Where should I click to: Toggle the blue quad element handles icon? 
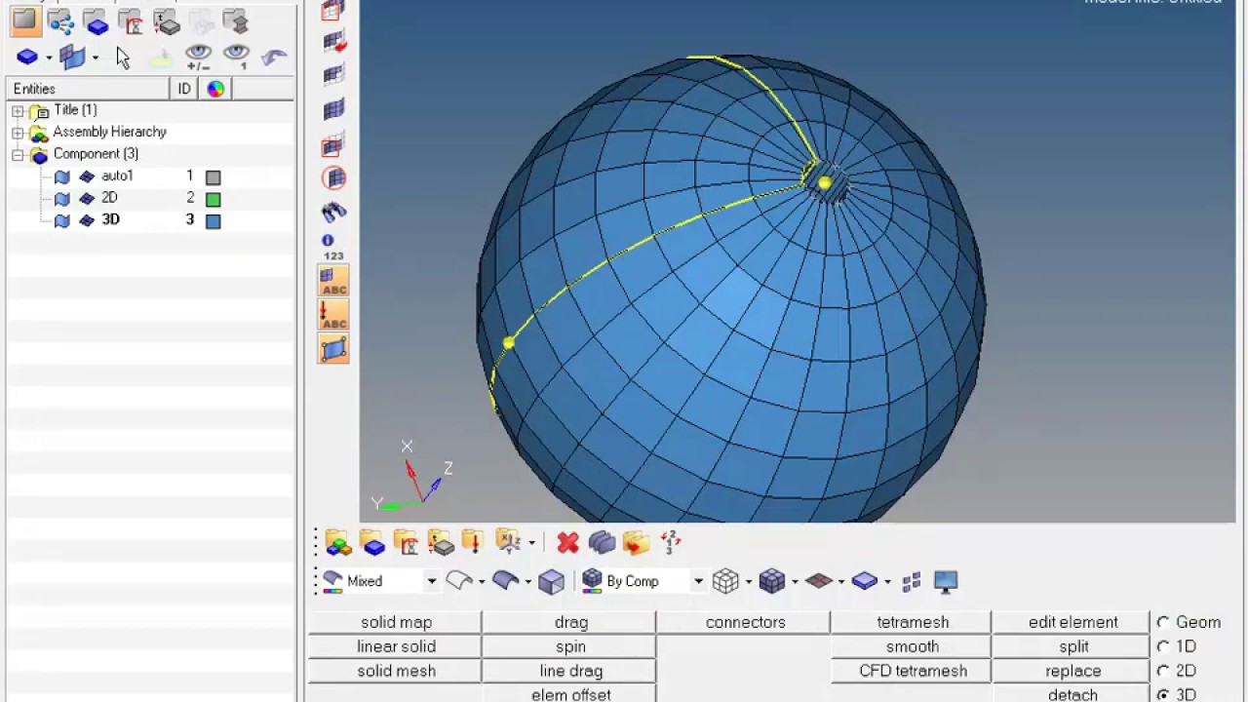coord(333,349)
